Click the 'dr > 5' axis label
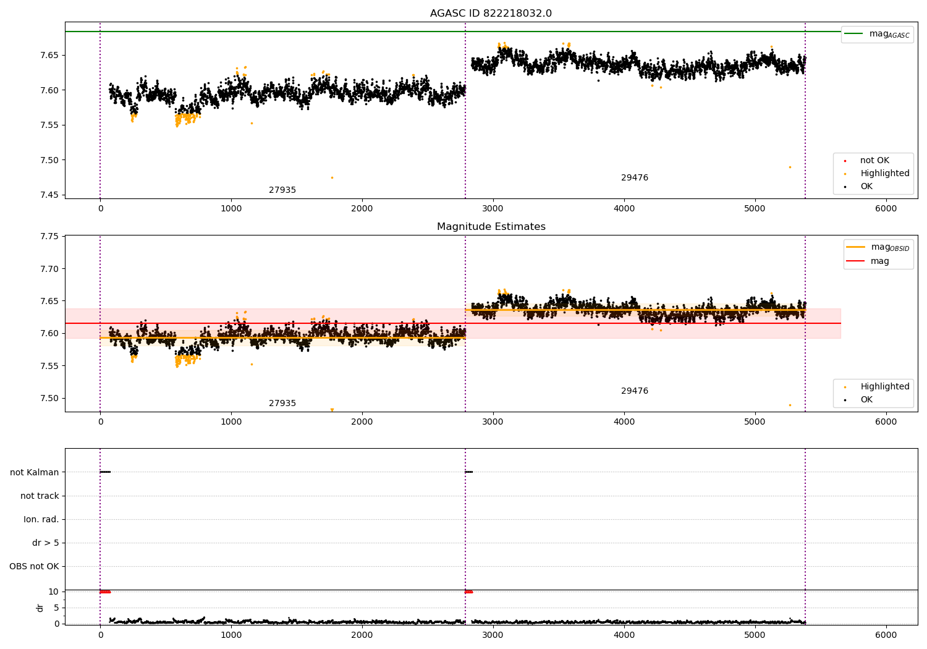This screenshot has height=649, width=927. 46,543
